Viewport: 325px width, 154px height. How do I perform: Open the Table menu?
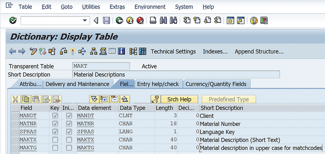coord(25,7)
